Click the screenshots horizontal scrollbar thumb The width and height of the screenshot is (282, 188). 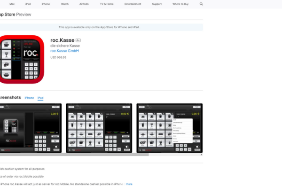click(74, 155)
